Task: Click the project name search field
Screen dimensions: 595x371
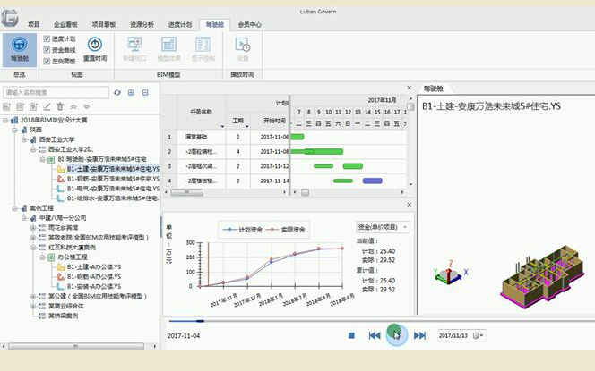Action: tap(56, 92)
